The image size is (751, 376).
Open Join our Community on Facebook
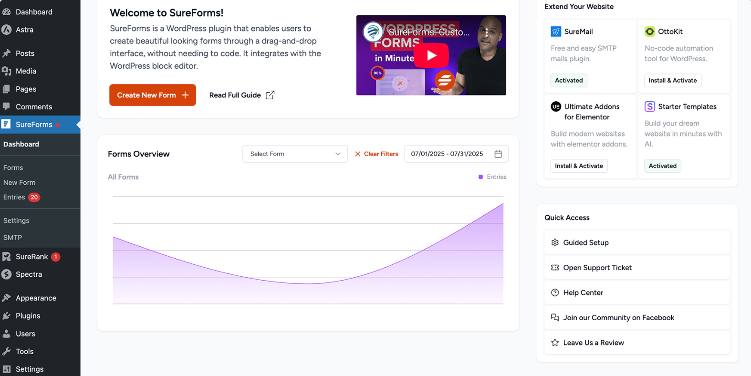(x=618, y=318)
